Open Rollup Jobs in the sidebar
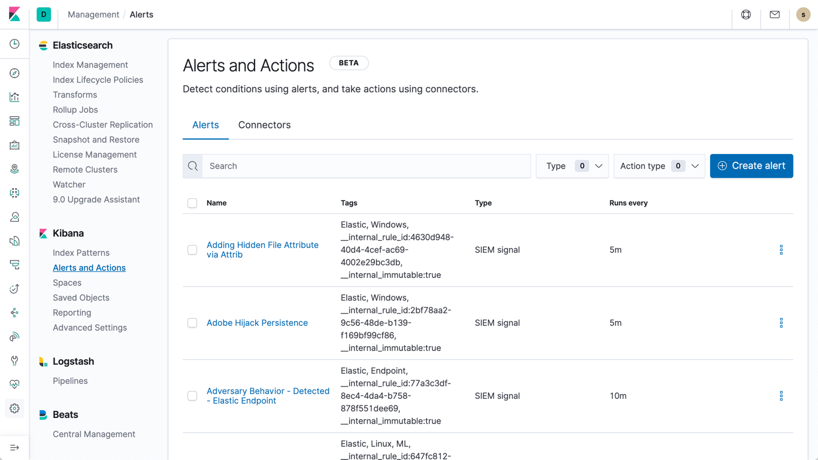 (x=75, y=110)
